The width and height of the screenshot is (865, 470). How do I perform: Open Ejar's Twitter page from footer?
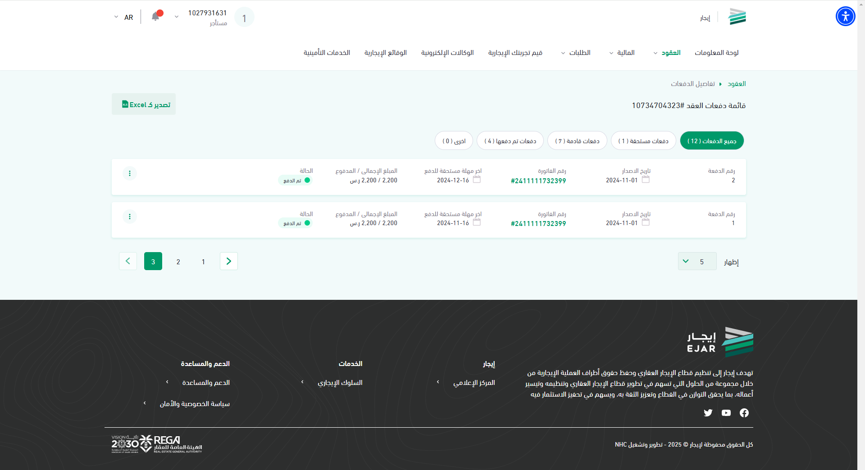708,413
